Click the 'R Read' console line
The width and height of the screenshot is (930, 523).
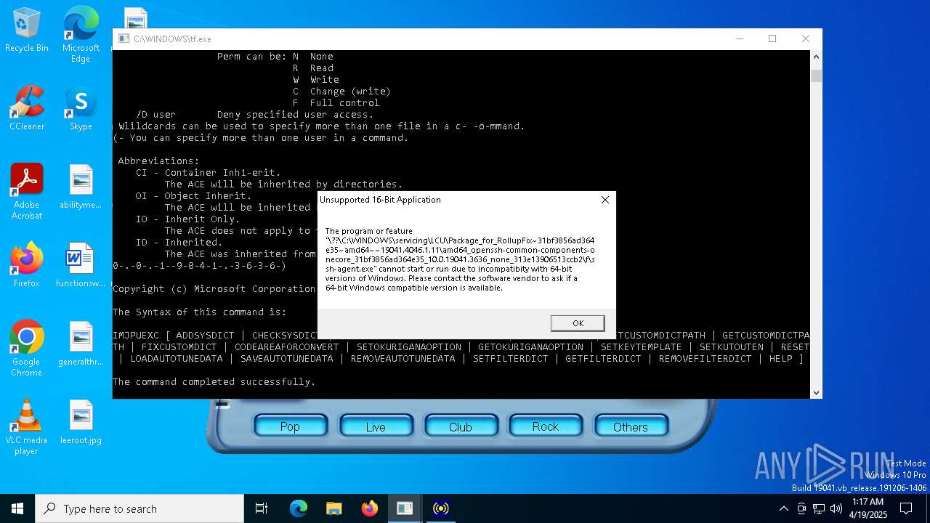pos(313,68)
